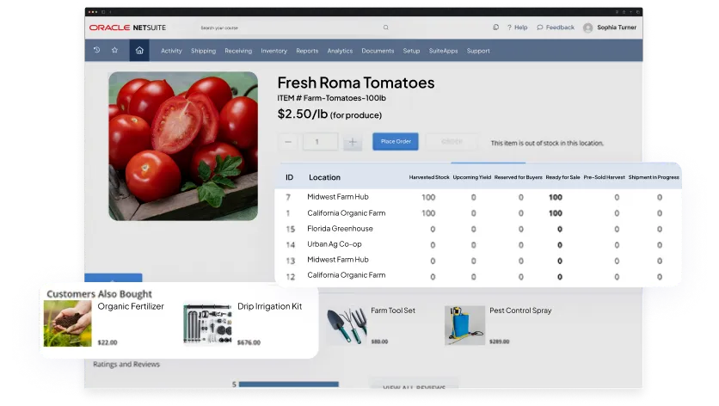This screenshot has height=406, width=719.
Task: Open the recent history icon in the navigation bar
Action: click(96, 50)
